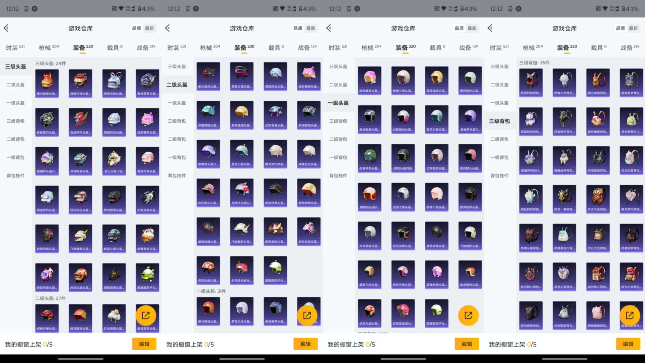This screenshot has height=363, width=645.
Task: Select the 一级头盔 category
Action: pos(15,103)
